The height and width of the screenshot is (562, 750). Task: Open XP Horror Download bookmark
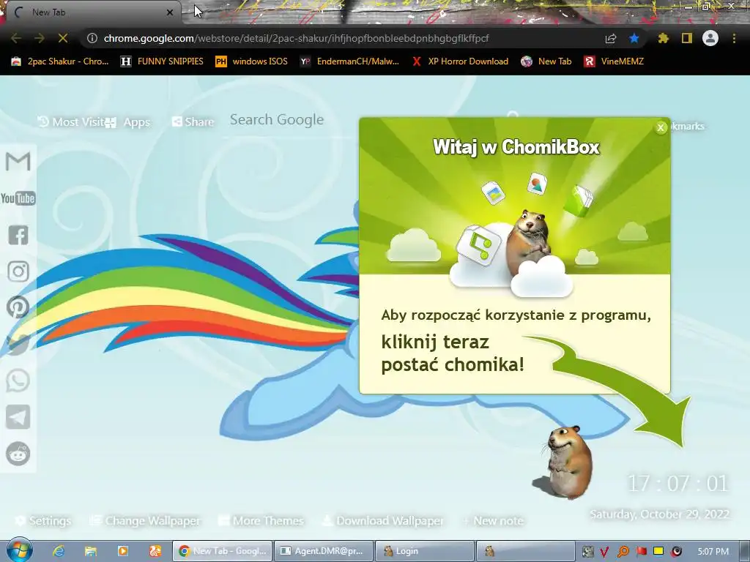click(x=460, y=61)
